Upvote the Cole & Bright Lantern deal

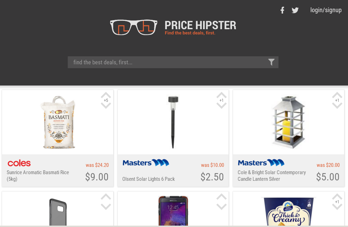pos(337,95)
